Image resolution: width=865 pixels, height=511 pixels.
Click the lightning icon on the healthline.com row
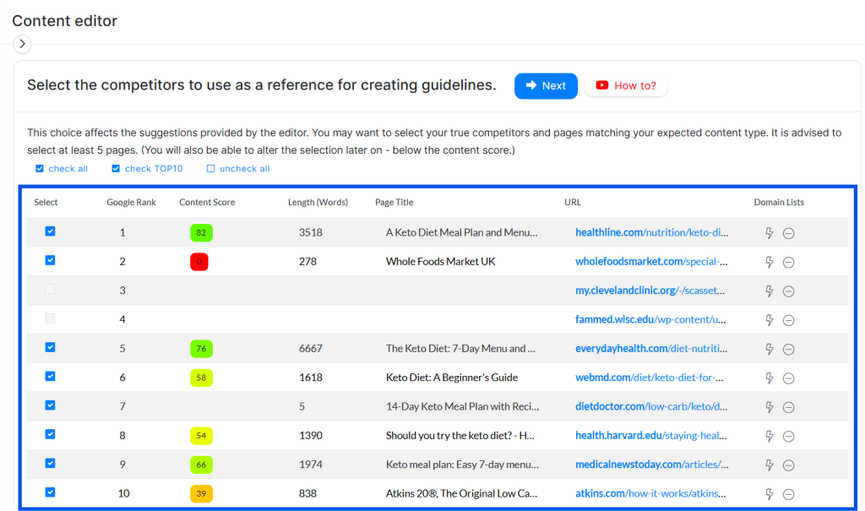coord(770,232)
